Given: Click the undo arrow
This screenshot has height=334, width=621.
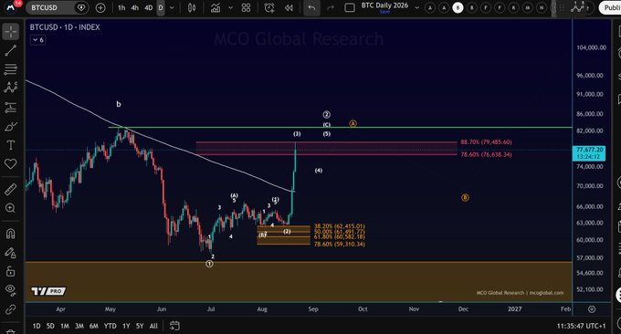Looking at the screenshot, I should pos(311,8).
